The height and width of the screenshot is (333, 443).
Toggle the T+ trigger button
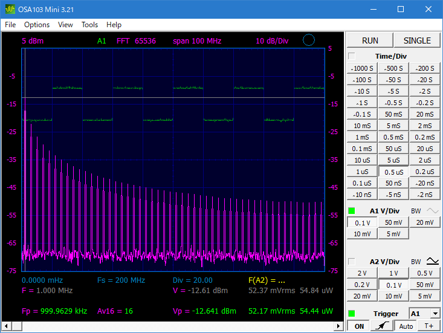[428, 326]
